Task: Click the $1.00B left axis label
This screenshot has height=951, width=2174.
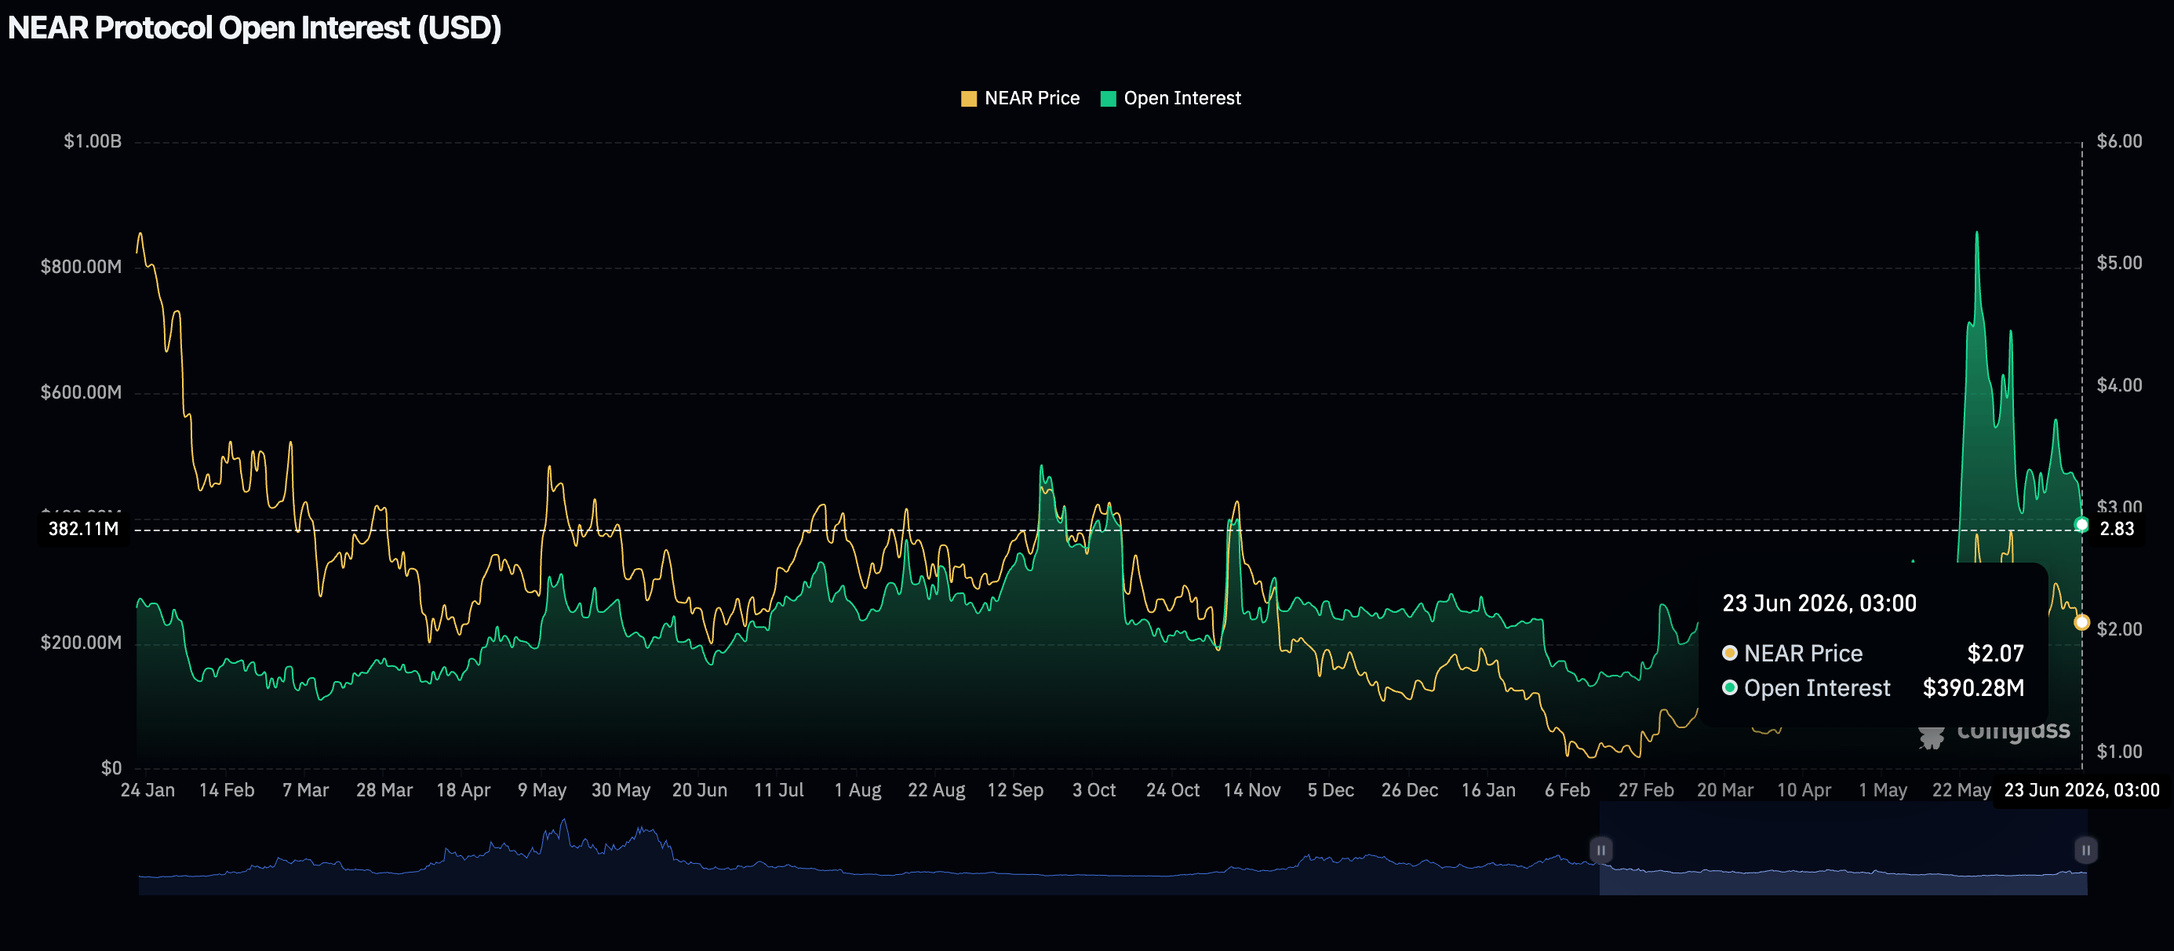Action: (93, 142)
